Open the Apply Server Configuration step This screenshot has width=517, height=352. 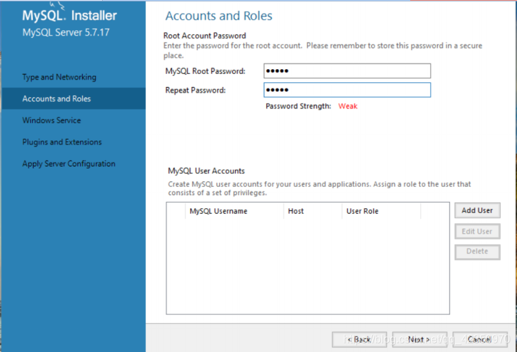69,164
